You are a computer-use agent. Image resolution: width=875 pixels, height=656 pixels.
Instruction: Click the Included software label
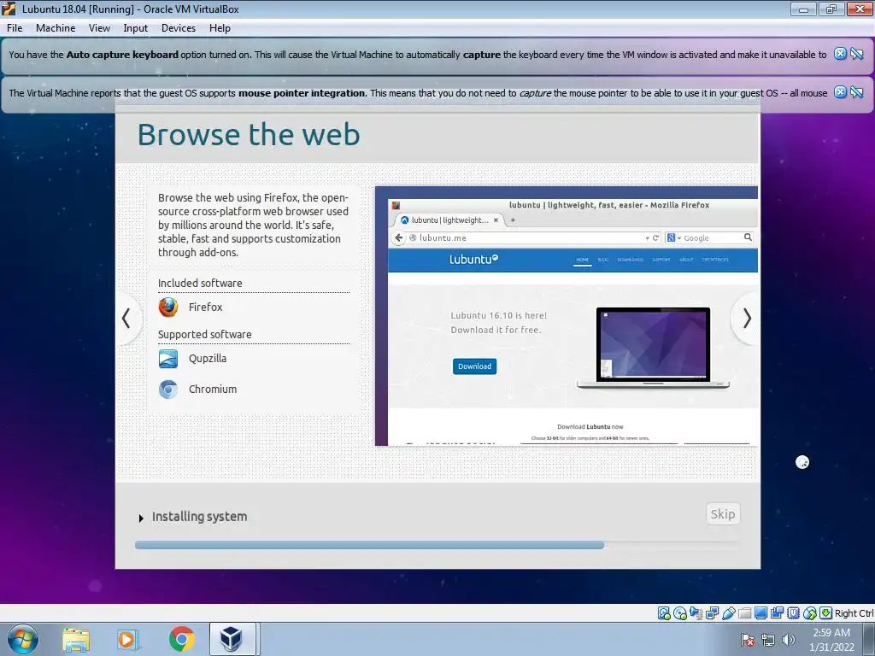200,283
